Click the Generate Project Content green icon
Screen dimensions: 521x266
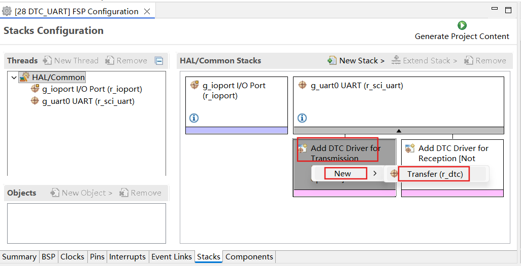tap(462, 25)
